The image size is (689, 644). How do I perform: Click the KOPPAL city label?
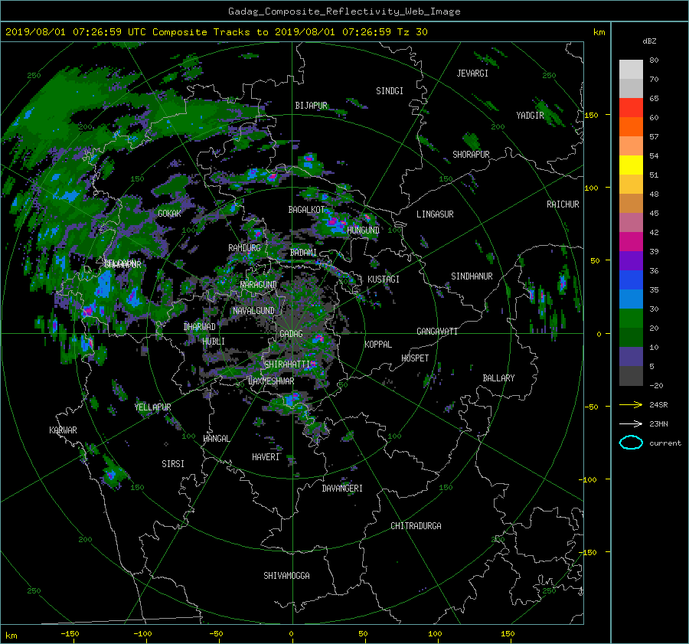(378, 345)
